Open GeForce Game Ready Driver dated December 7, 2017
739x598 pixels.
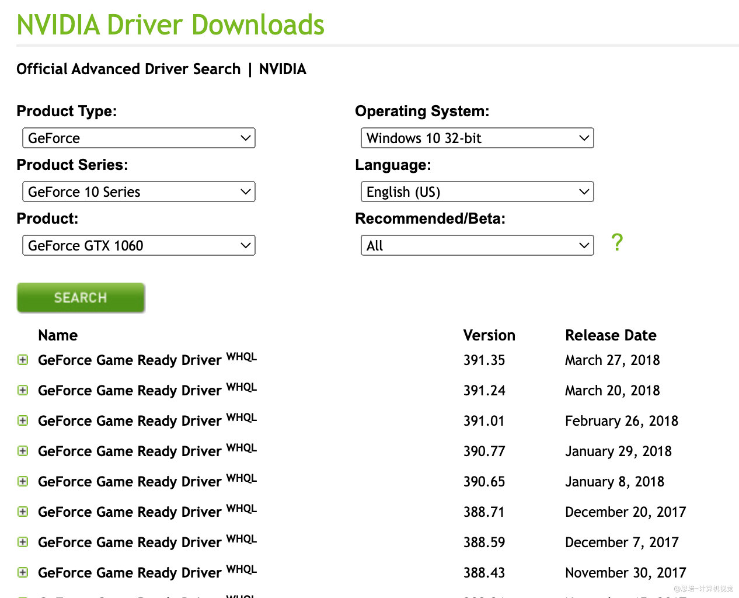point(147,541)
